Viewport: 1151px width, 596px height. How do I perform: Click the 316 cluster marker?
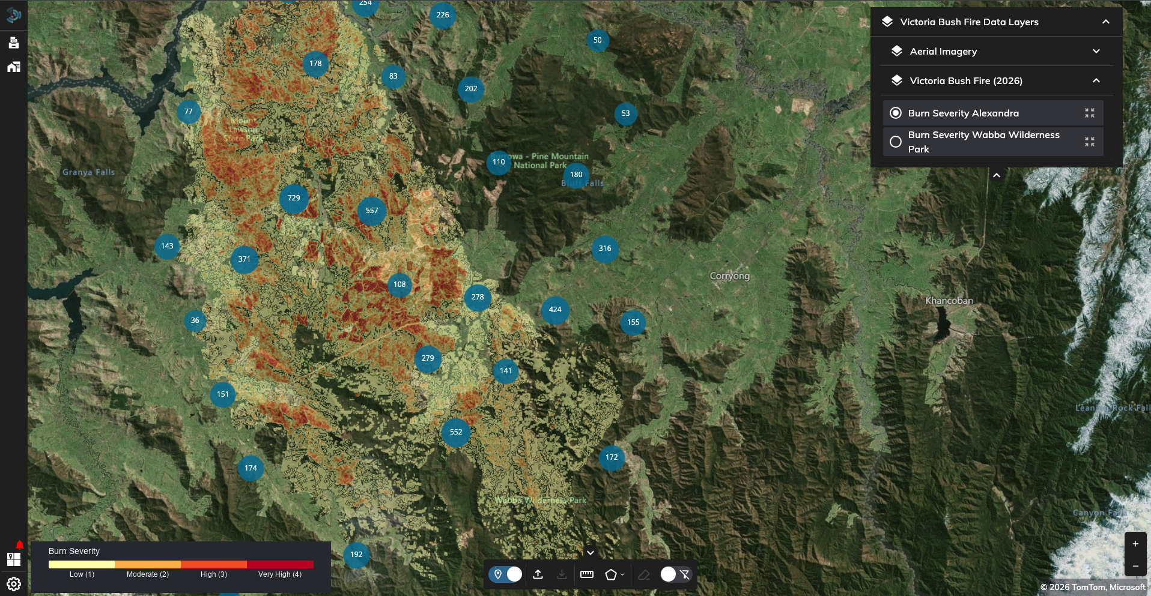(605, 248)
